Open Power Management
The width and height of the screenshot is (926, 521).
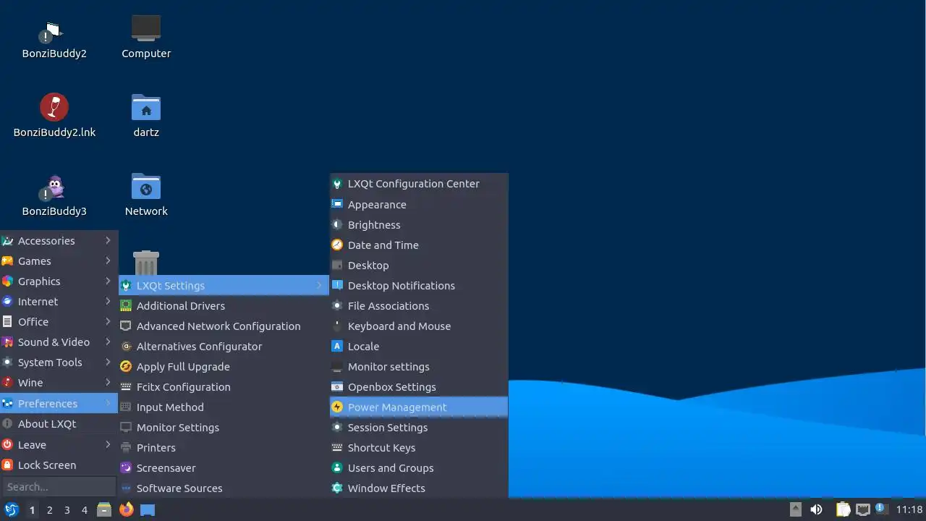(x=419, y=407)
